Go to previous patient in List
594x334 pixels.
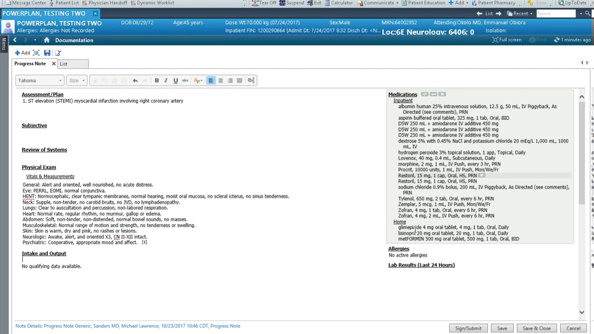coord(480,13)
